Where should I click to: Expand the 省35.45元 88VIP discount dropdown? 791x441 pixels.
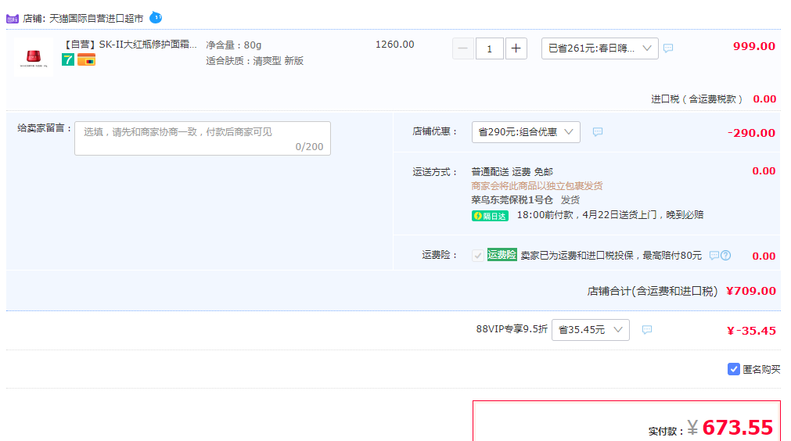click(x=590, y=330)
